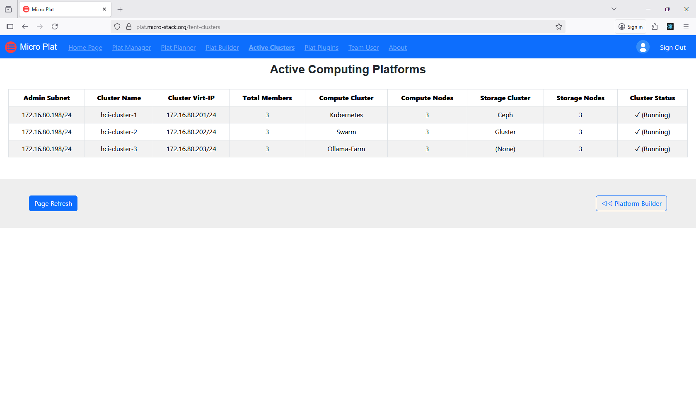Screen dimensions: 696x415
Task: Click the reload page icon
Action: [55, 27]
